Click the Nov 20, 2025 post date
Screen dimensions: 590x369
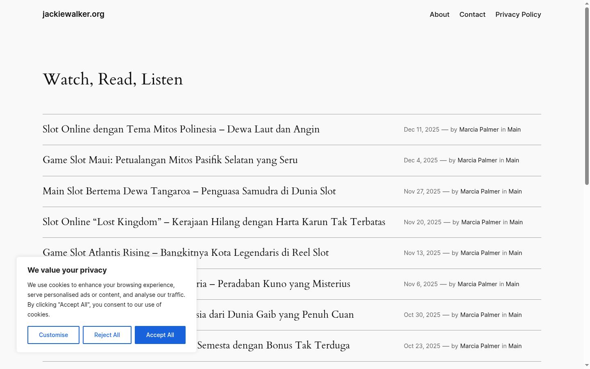click(422, 222)
